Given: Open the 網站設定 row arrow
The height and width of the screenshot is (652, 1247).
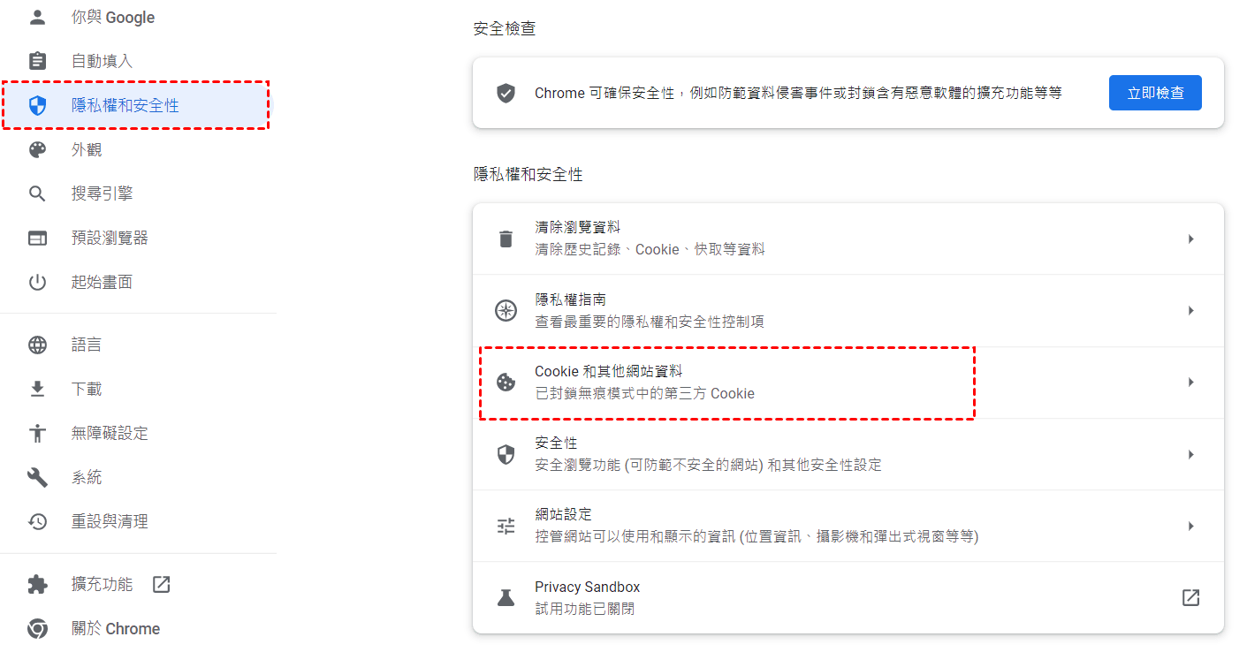Looking at the screenshot, I should 1190,527.
